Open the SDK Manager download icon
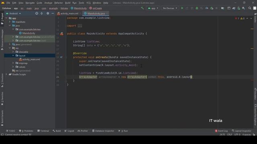The image size is (257, 144). pyautogui.click(x=244, y=8)
